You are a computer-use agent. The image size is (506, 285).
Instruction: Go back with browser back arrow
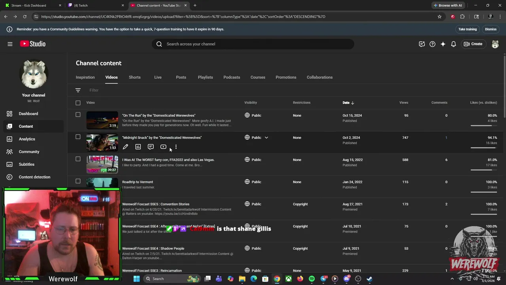click(6, 17)
